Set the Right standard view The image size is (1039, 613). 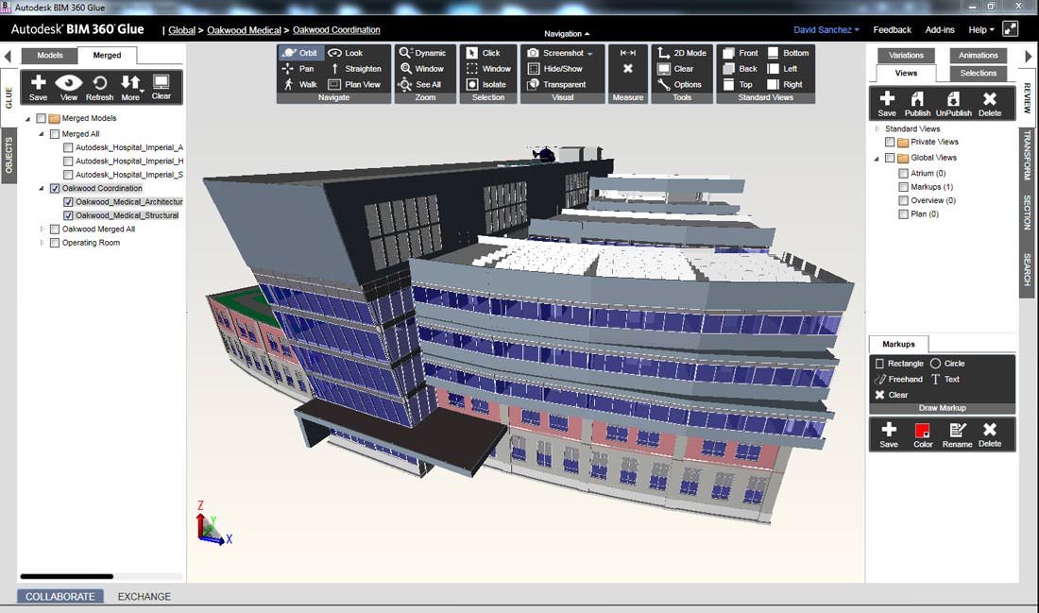click(x=785, y=85)
